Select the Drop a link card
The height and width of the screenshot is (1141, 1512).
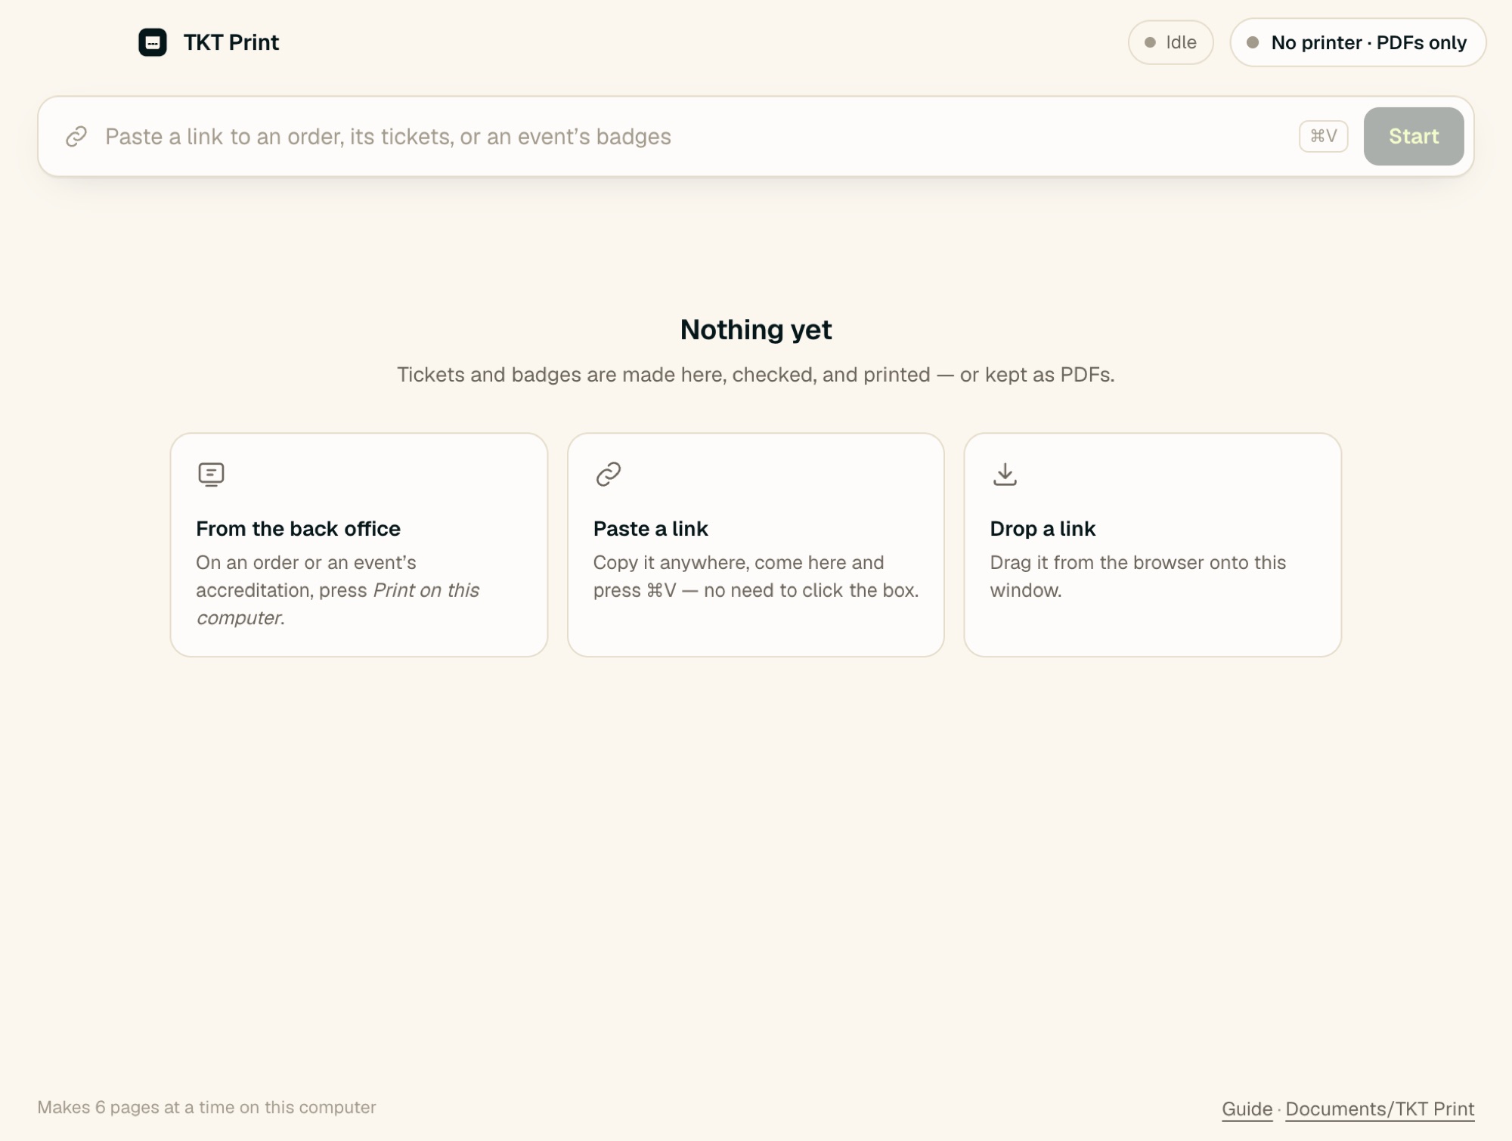click(x=1153, y=545)
